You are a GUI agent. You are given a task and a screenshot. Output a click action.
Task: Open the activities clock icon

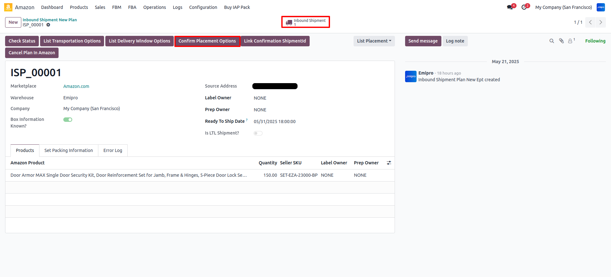point(524,7)
